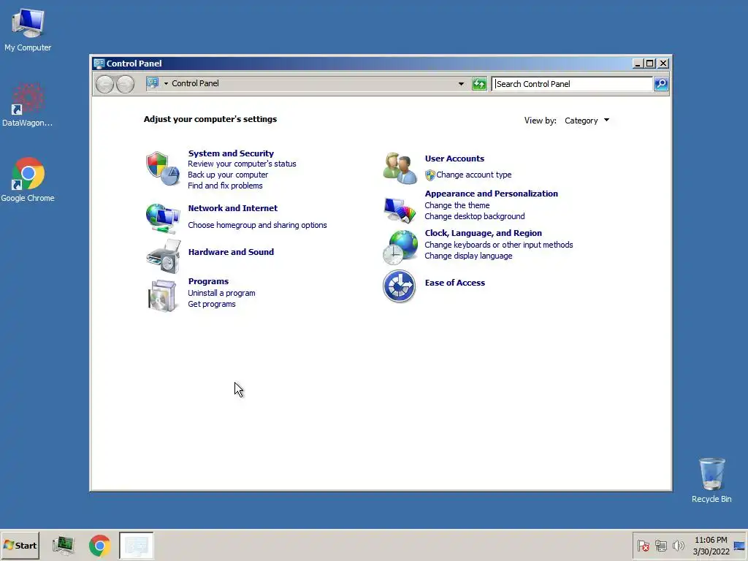The height and width of the screenshot is (561, 748).
Task: Open the User Accounts people icon
Action: tap(400, 168)
